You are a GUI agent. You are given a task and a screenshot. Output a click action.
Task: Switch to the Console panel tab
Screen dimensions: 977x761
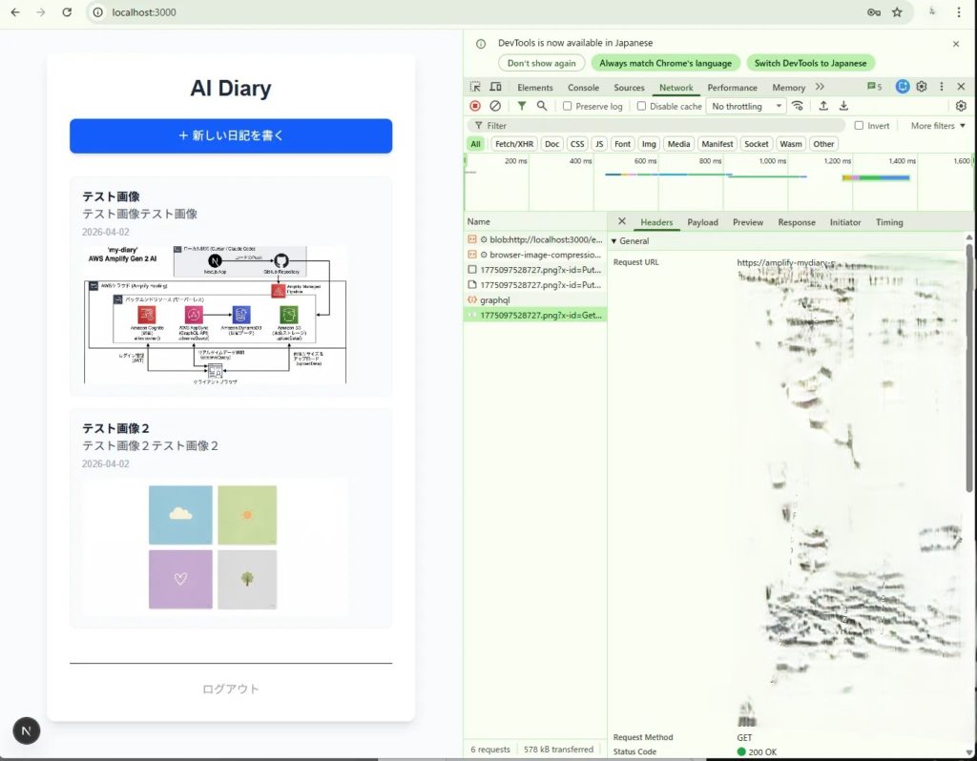click(x=583, y=88)
